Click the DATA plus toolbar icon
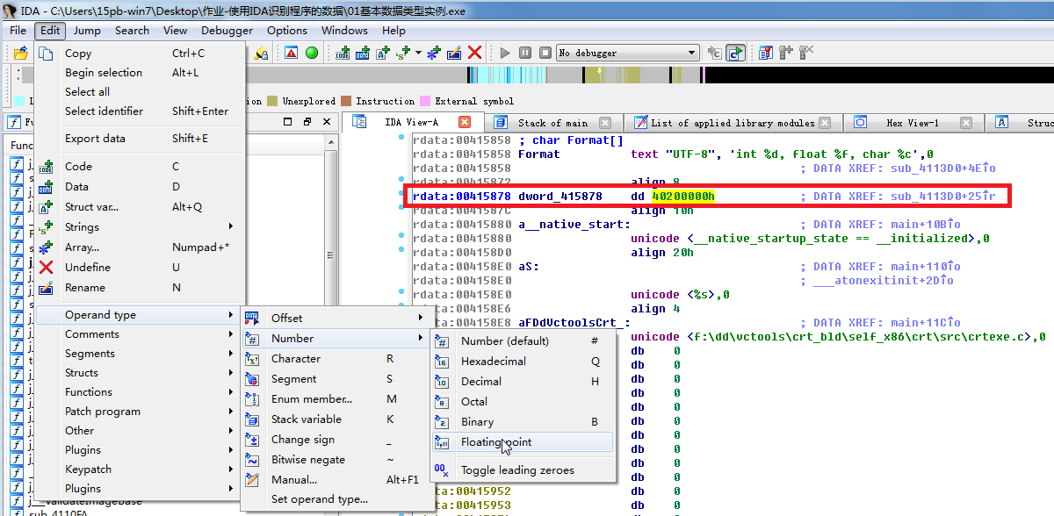The image size is (1054, 516). click(363, 53)
